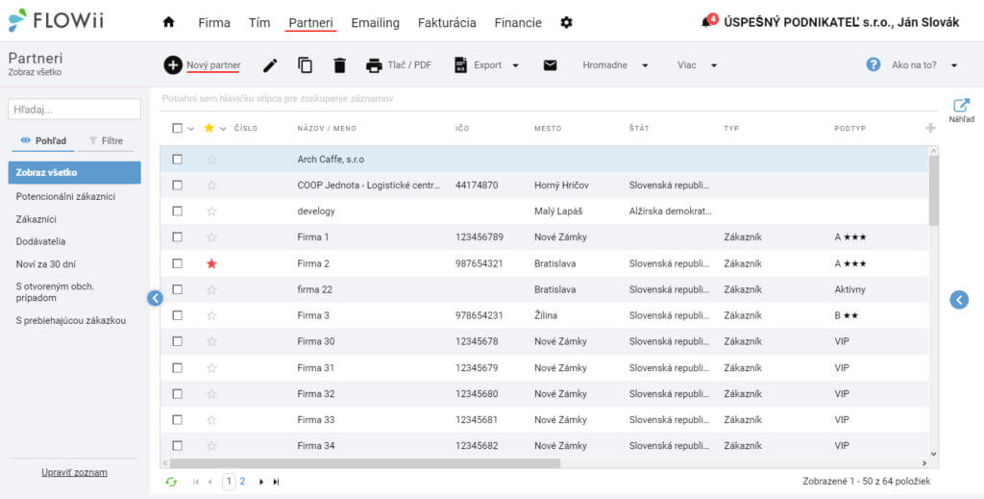Send email with envelope icon

[x=551, y=65]
